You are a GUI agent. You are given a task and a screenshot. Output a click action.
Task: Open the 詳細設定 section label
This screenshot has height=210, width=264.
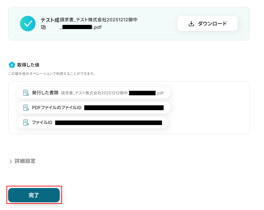tap(25, 161)
